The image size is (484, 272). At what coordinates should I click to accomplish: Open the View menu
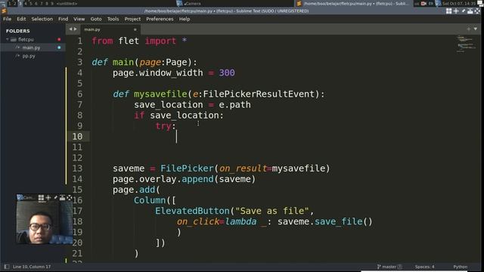point(79,19)
